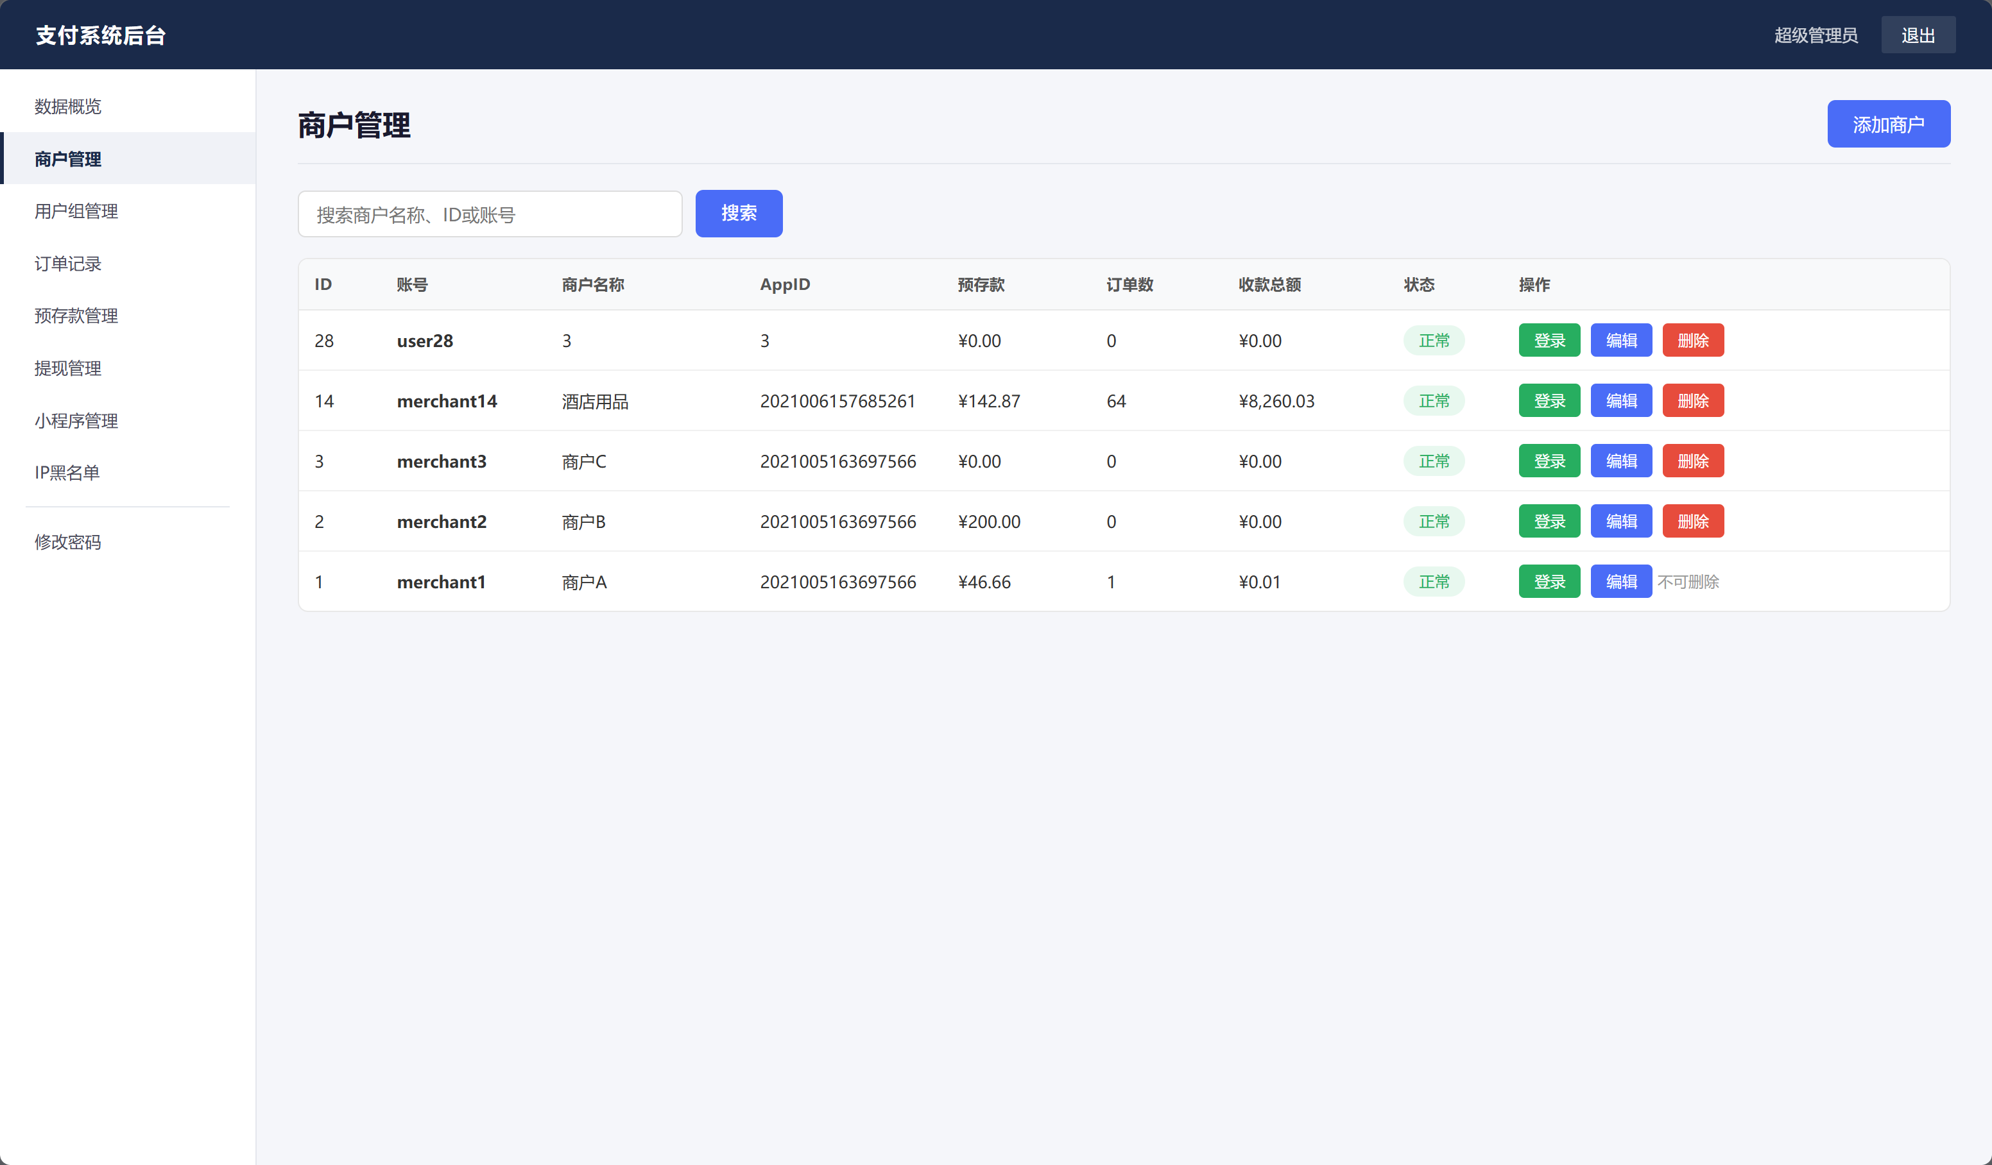Click merchant name 商户C
1992x1165 pixels.
[584, 462]
